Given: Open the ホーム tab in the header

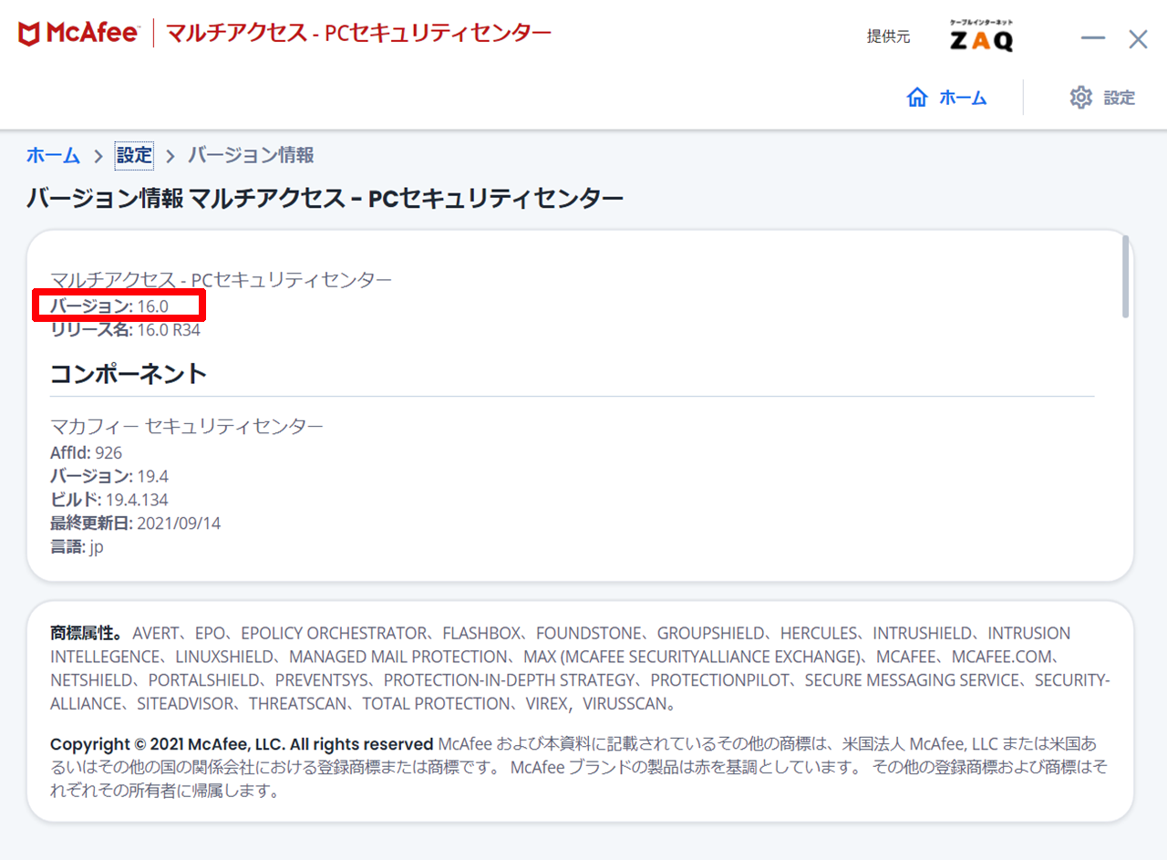Looking at the screenshot, I should (x=947, y=98).
